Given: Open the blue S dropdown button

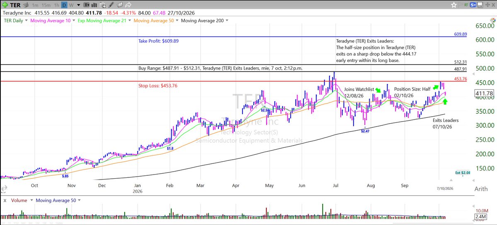Looking at the screenshot, I should click(473, 5).
